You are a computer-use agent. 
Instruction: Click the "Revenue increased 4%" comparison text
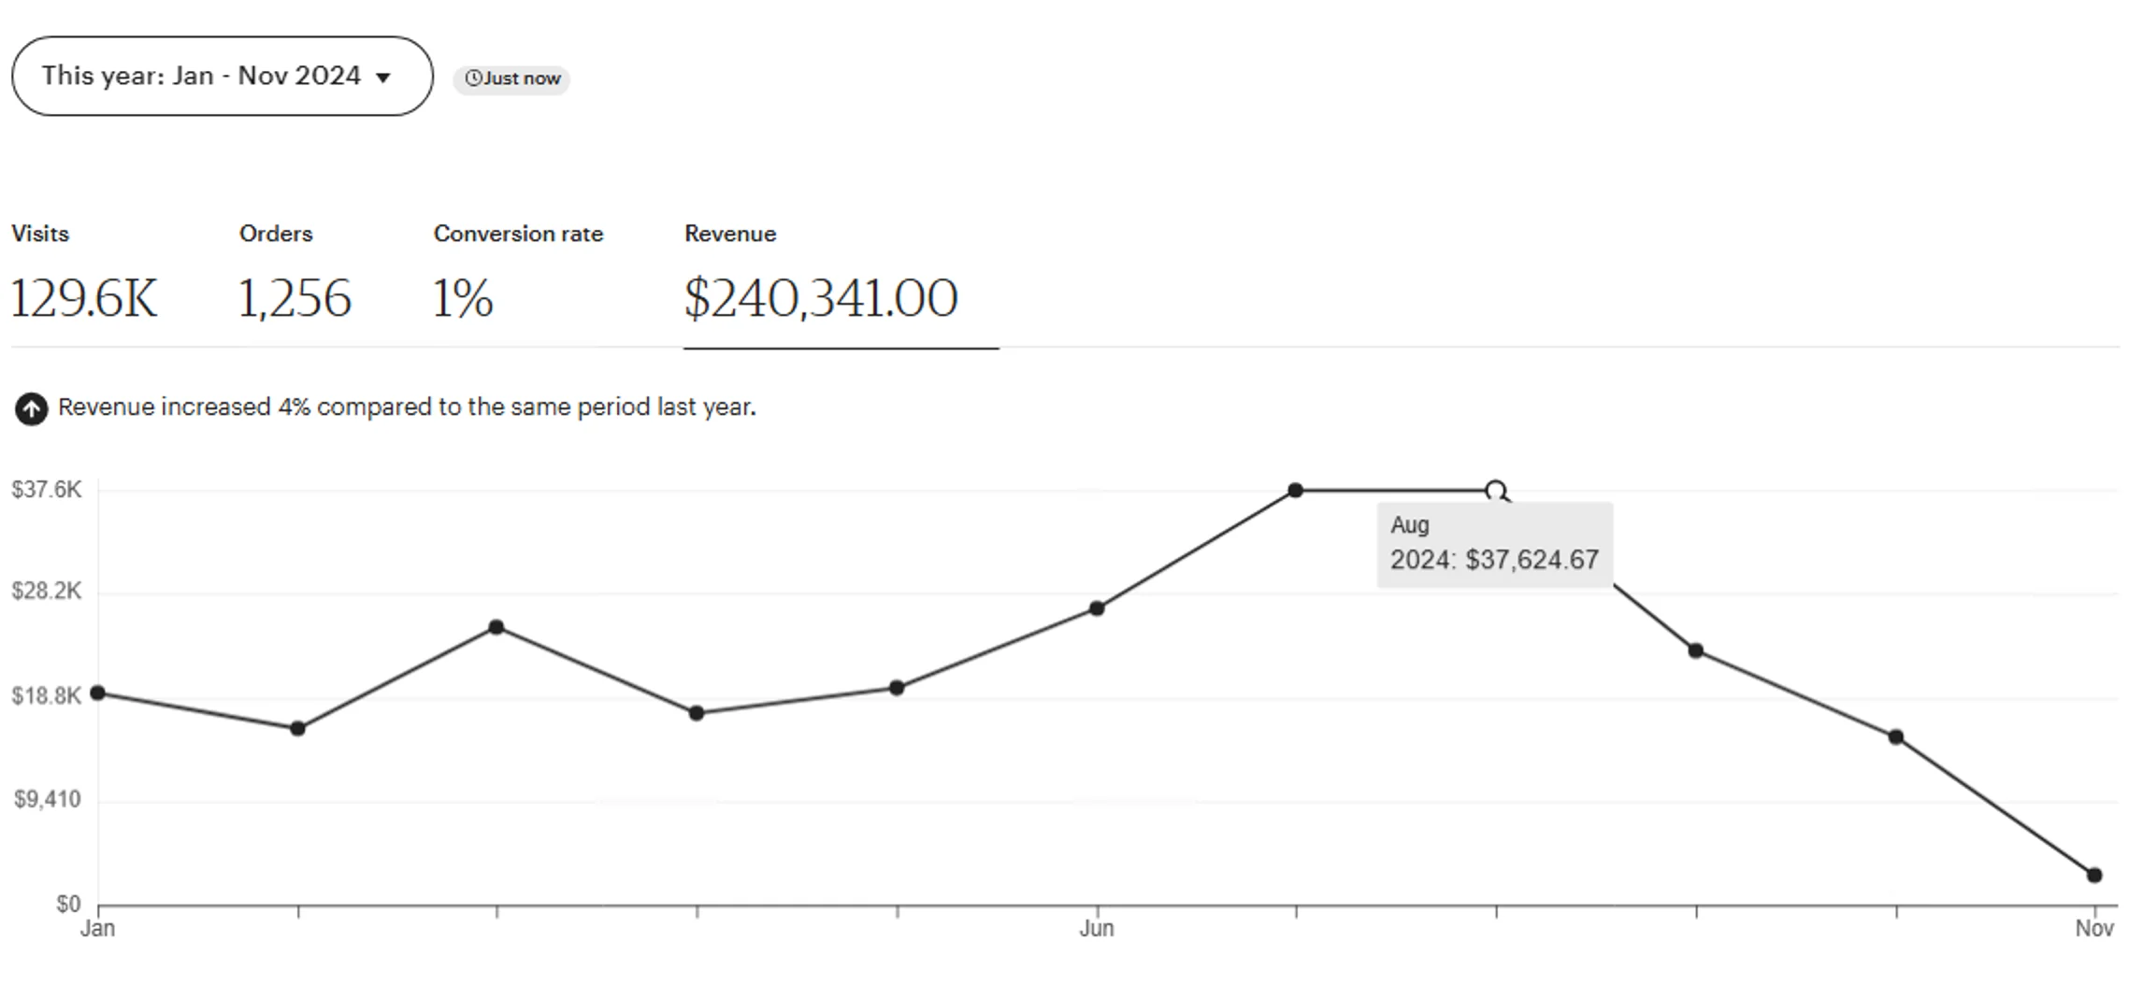(407, 407)
